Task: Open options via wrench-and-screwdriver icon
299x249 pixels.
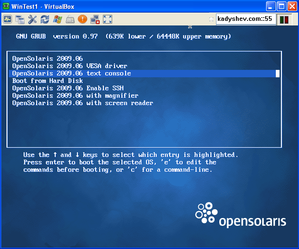Action: pyautogui.click(x=32, y=19)
